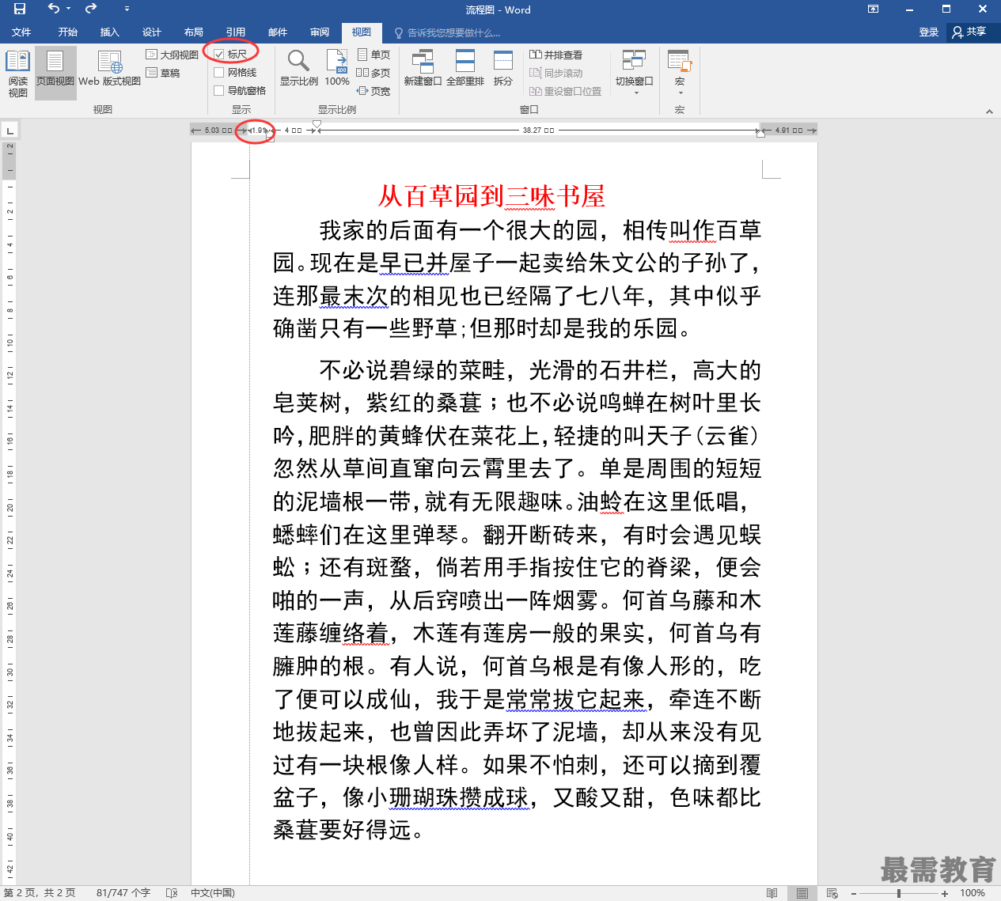
Task: Click 并排查看 view side by side
Action: 556,55
